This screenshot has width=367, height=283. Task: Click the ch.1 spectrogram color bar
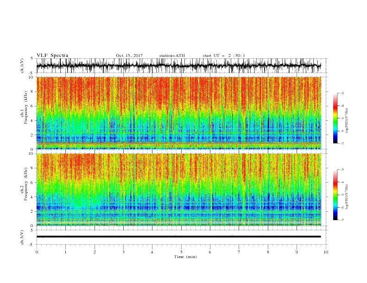pos(335,118)
